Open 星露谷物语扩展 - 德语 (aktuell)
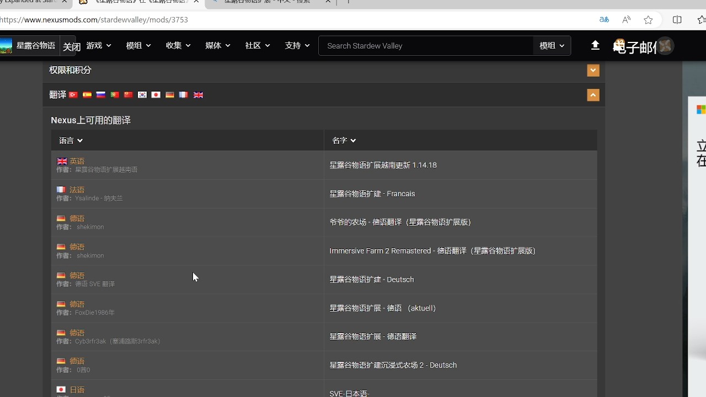Viewport: 706px width, 397px height. point(383,308)
